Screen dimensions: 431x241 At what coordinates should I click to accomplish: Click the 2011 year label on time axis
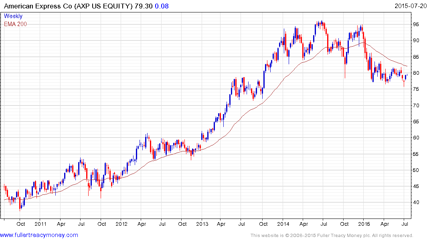click(x=40, y=224)
